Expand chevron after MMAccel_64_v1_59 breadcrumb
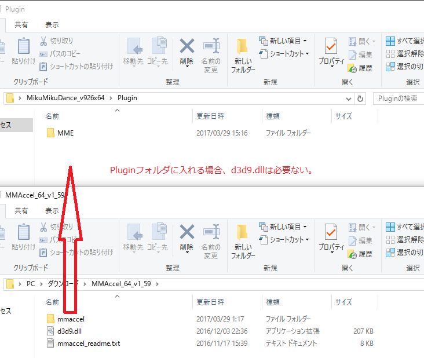The width and height of the screenshot is (424, 358). [x=157, y=284]
